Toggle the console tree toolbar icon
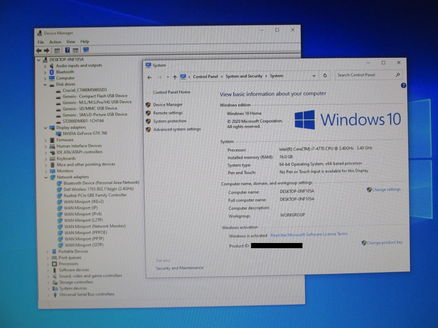The image size is (438, 328). click(57, 50)
